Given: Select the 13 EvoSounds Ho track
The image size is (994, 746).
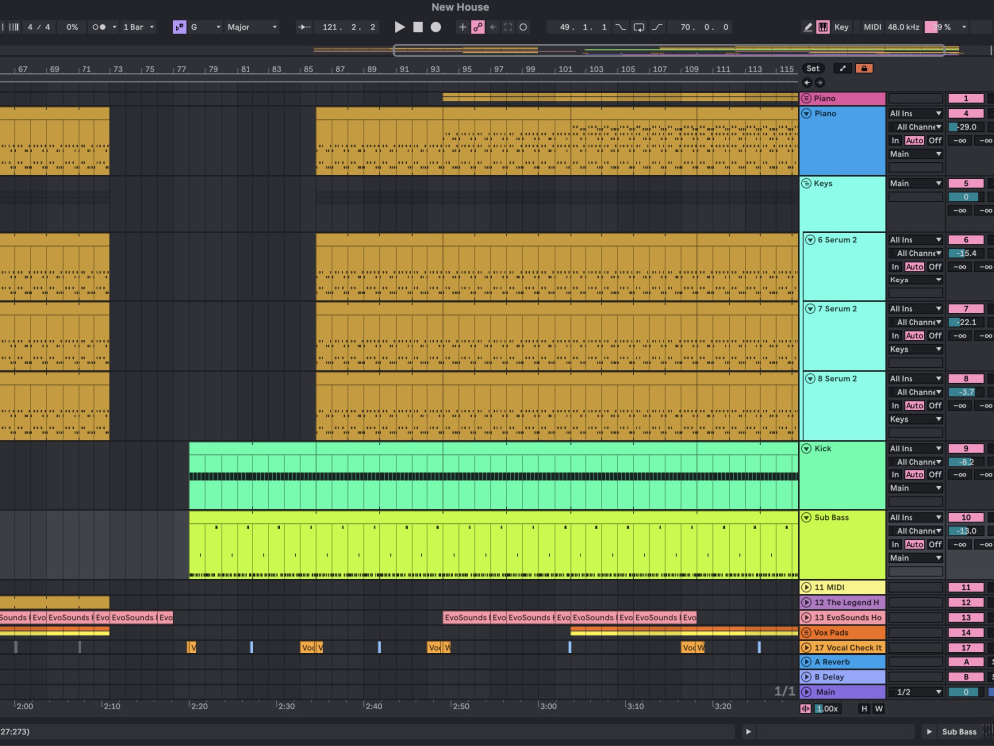Looking at the screenshot, I should coord(843,618).
